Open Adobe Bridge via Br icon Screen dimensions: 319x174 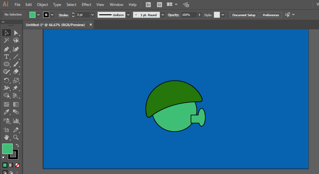tap(148, 5)
